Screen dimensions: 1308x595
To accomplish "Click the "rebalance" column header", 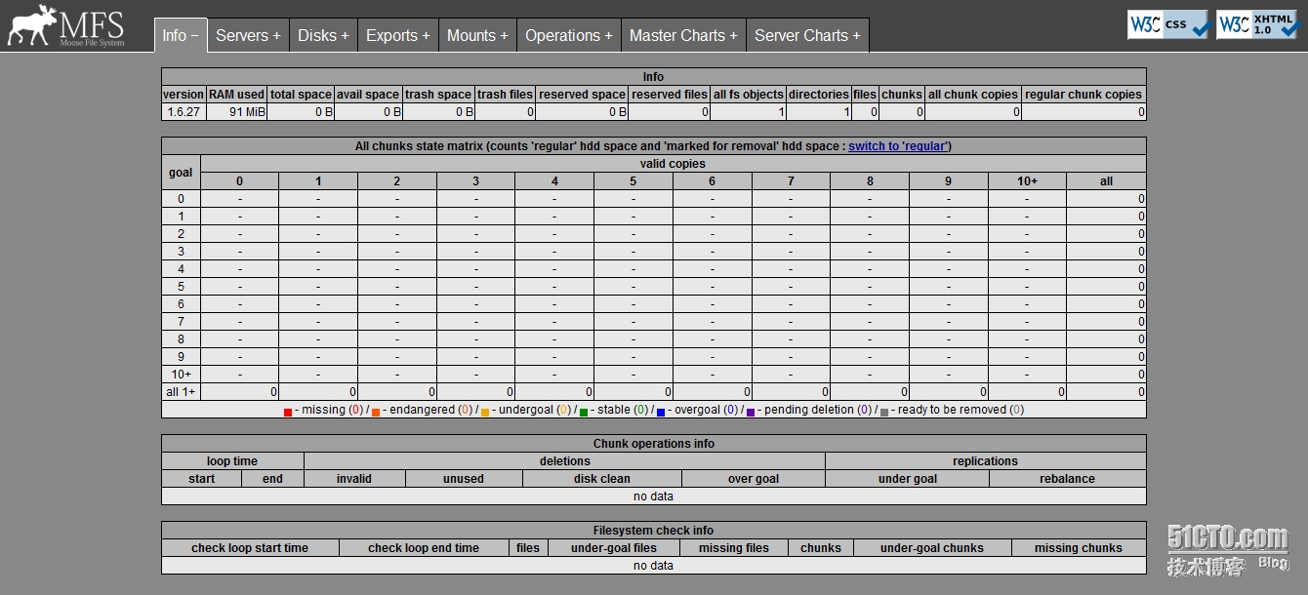I will [1067, 479].
